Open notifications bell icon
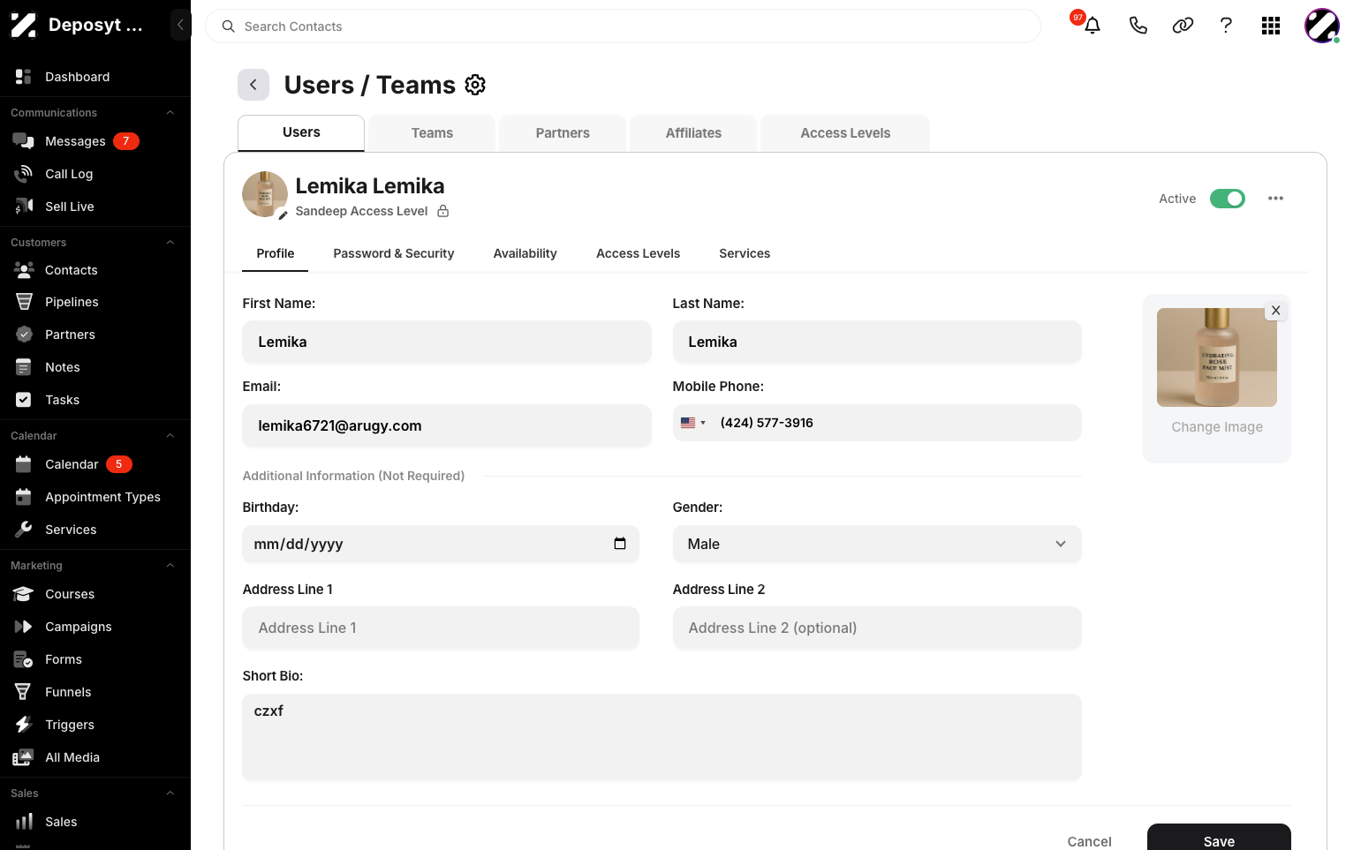 (x=1093, y=26)
